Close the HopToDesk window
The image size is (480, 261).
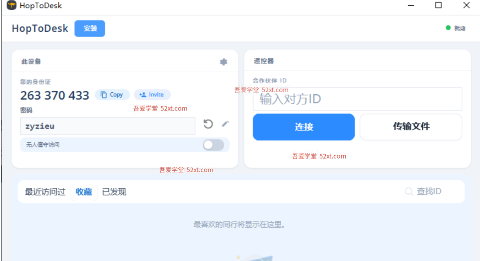tap(466, 5)
